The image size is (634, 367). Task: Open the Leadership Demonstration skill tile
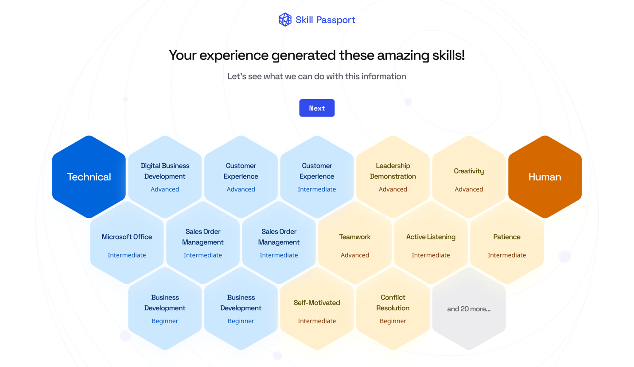tap(393, 177)
